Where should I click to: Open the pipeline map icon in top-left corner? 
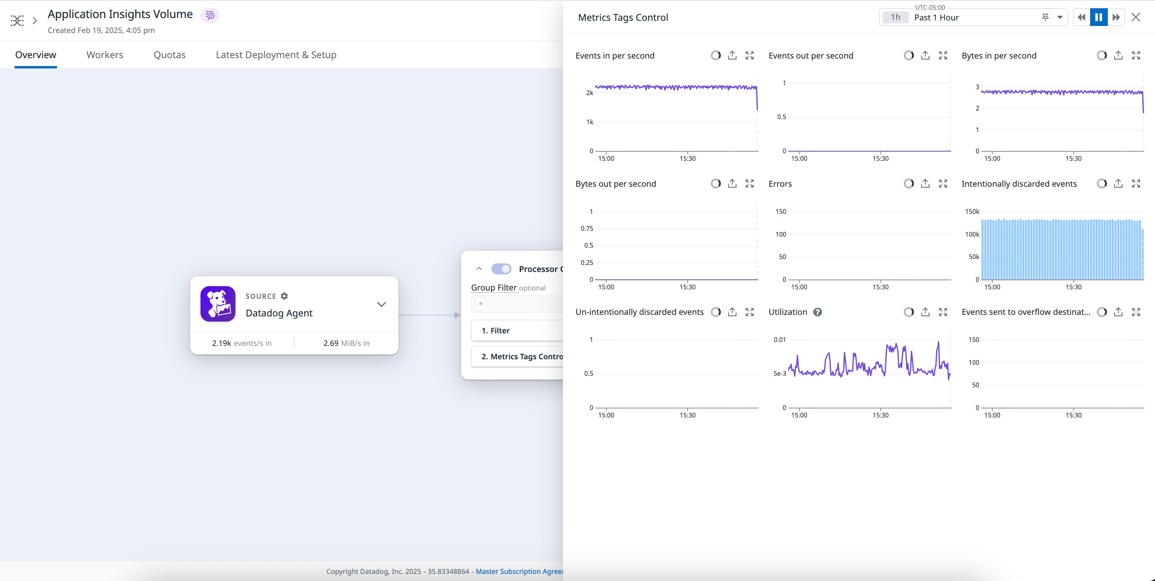(17, 20)
